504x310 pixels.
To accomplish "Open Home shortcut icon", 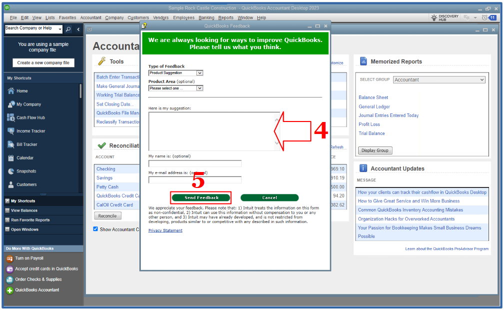I will pos(10,91).
